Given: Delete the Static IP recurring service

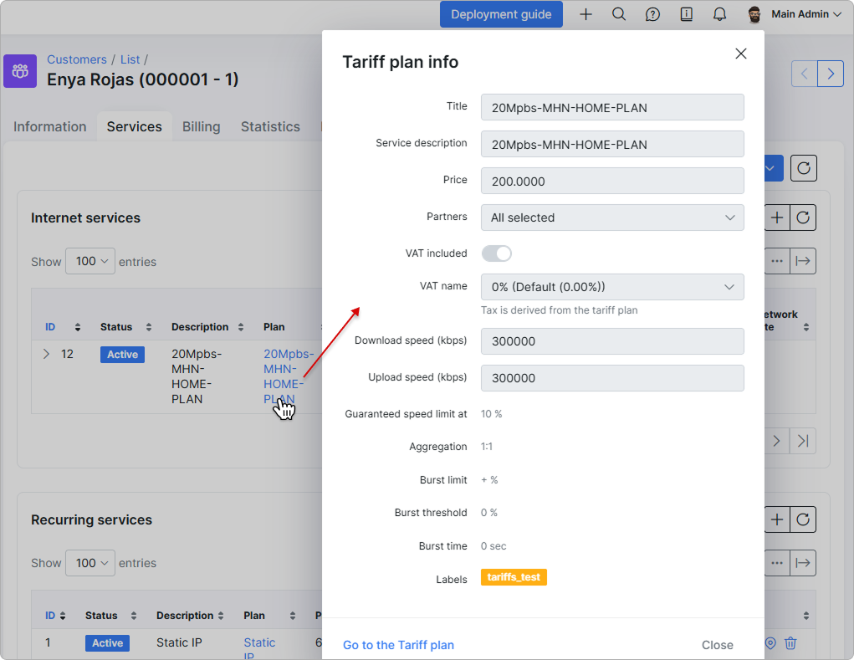Looking at the screenshot, I should (x=790, y=643).
